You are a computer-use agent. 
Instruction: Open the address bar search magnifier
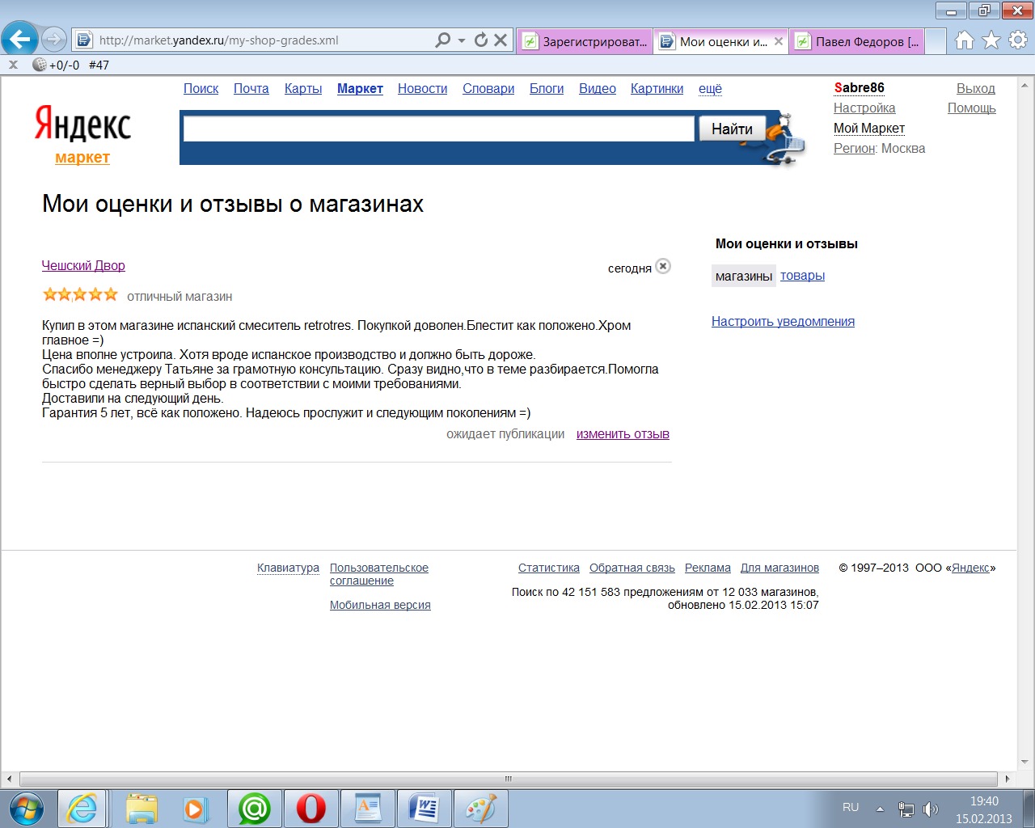pyautogui.click(x=442, y=40)
